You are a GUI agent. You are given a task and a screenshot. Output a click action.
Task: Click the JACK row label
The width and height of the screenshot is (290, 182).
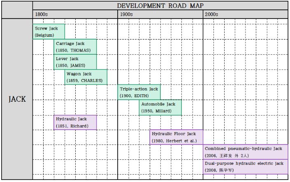point(17,99)
